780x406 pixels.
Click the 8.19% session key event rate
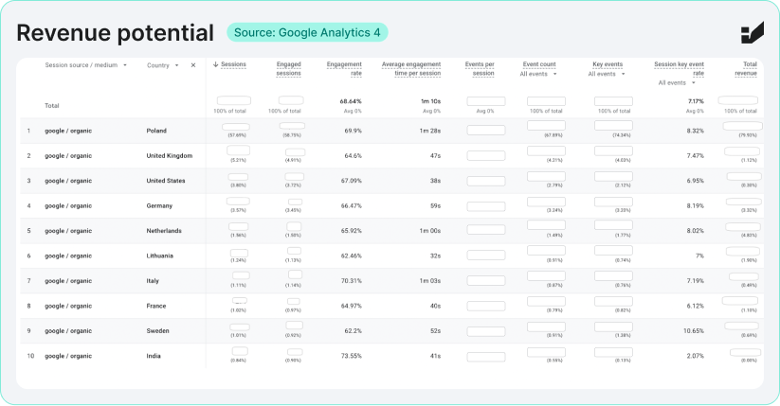point(695,205)
